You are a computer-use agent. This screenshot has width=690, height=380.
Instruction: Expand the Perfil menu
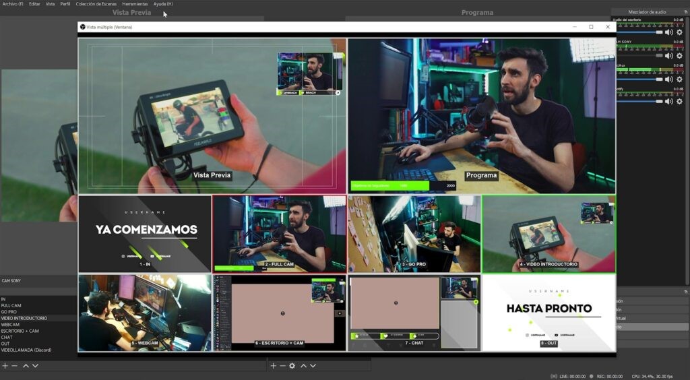[x=65, y=4]
